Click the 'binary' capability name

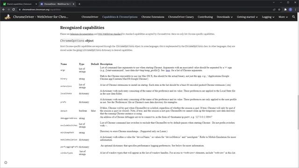click(64, 79)
